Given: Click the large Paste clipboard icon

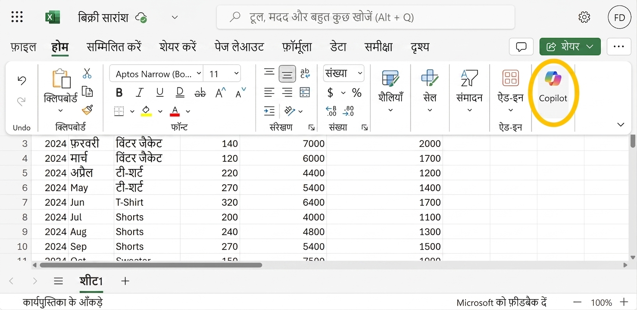Looking at the screenshot, I should (x=61, y=79).
